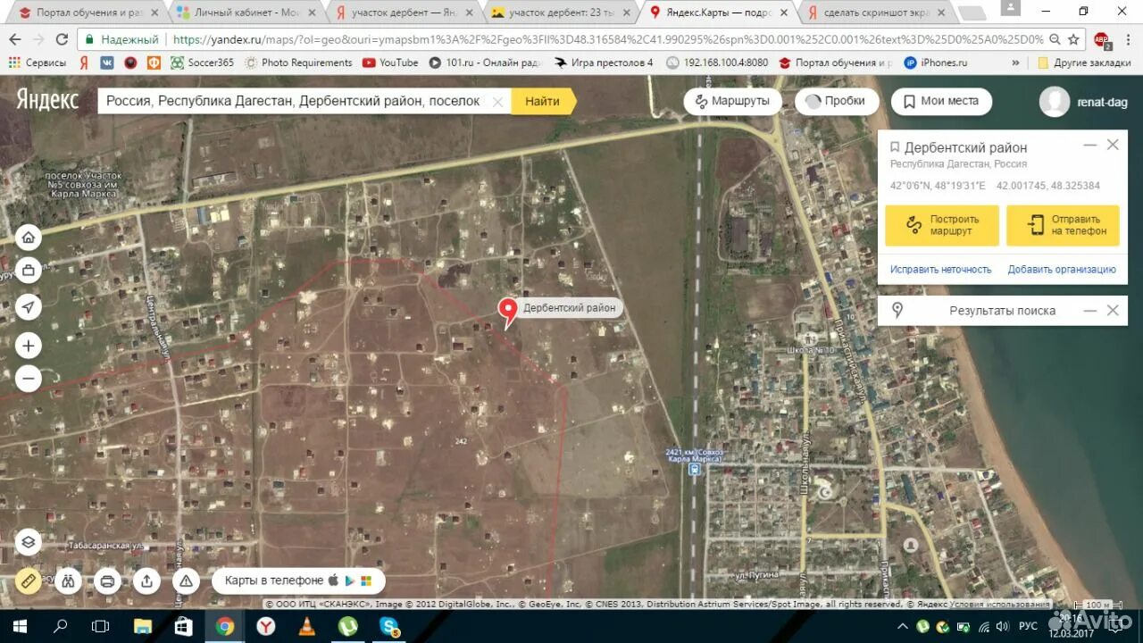Screen dimensions: 1143x643
Task: Click the red location pin on the map
Action: tap(507, 313)
